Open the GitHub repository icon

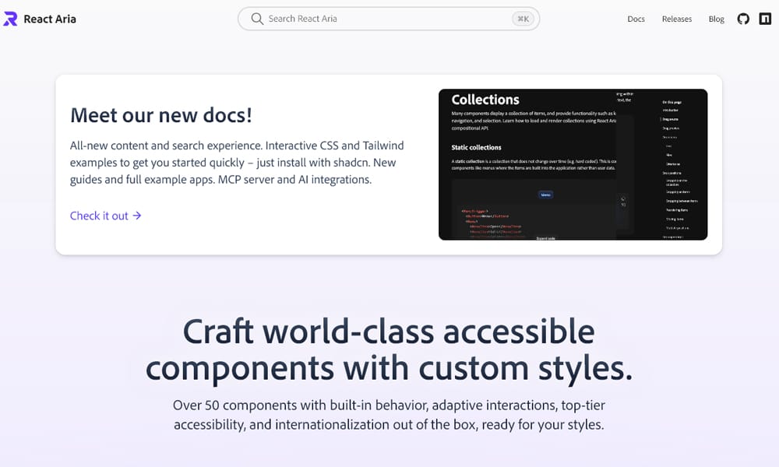click(742, 19)
